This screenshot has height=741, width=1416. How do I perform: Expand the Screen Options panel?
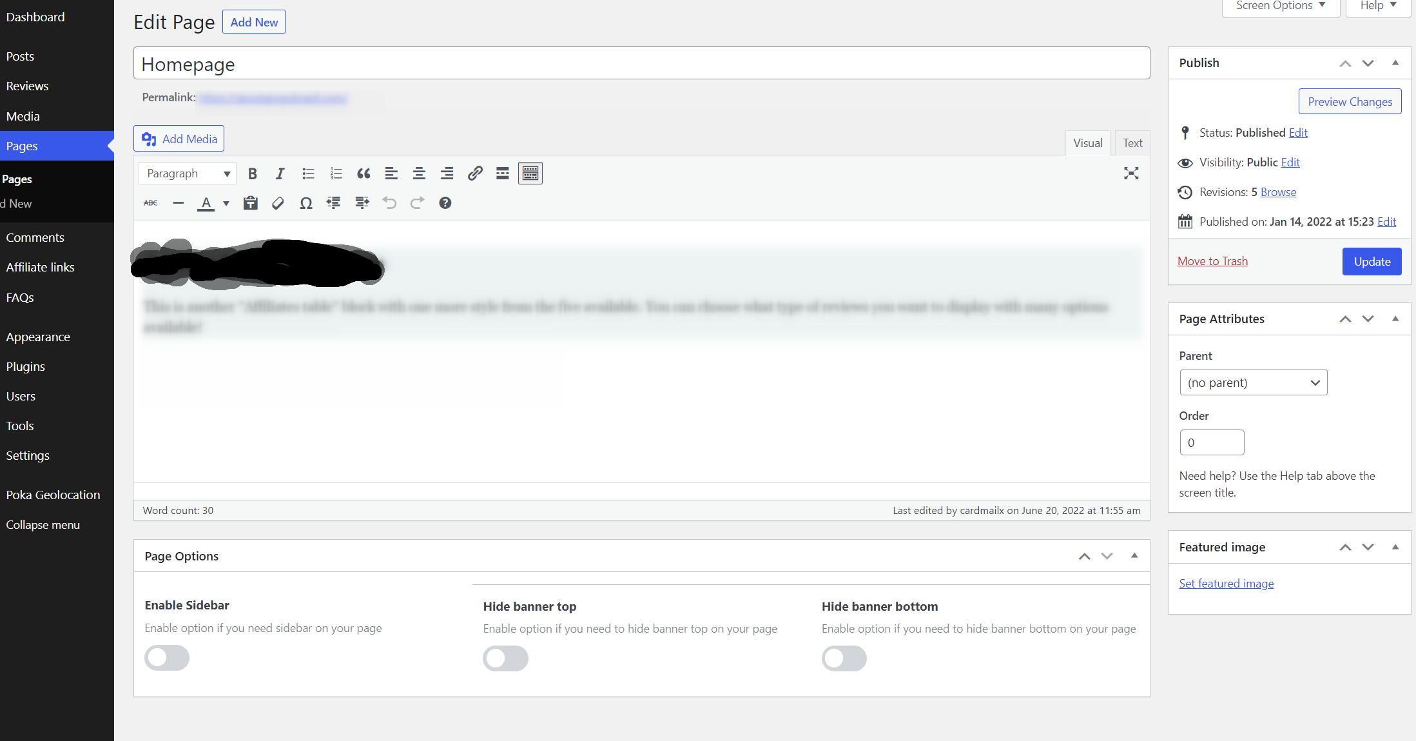[1280, 6]
